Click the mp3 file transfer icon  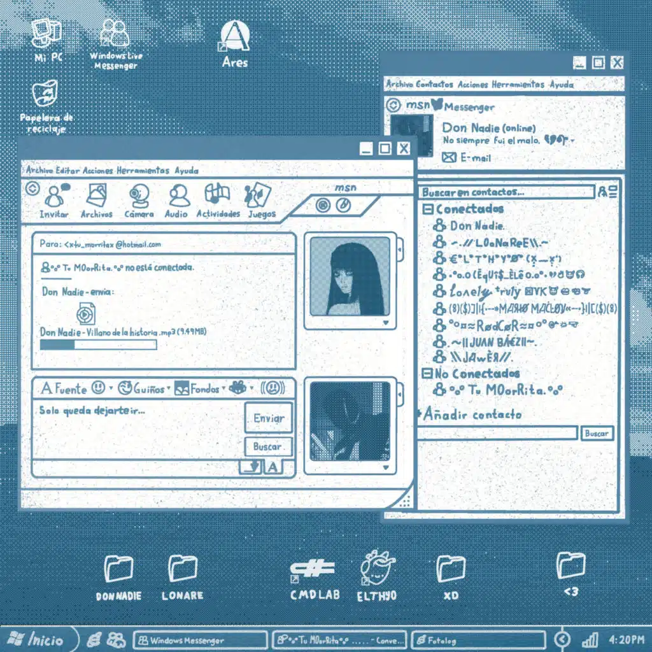[86, 313]
